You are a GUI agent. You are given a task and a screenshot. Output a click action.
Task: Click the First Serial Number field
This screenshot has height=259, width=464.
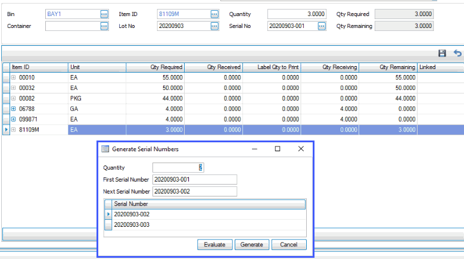click(194, 179)
